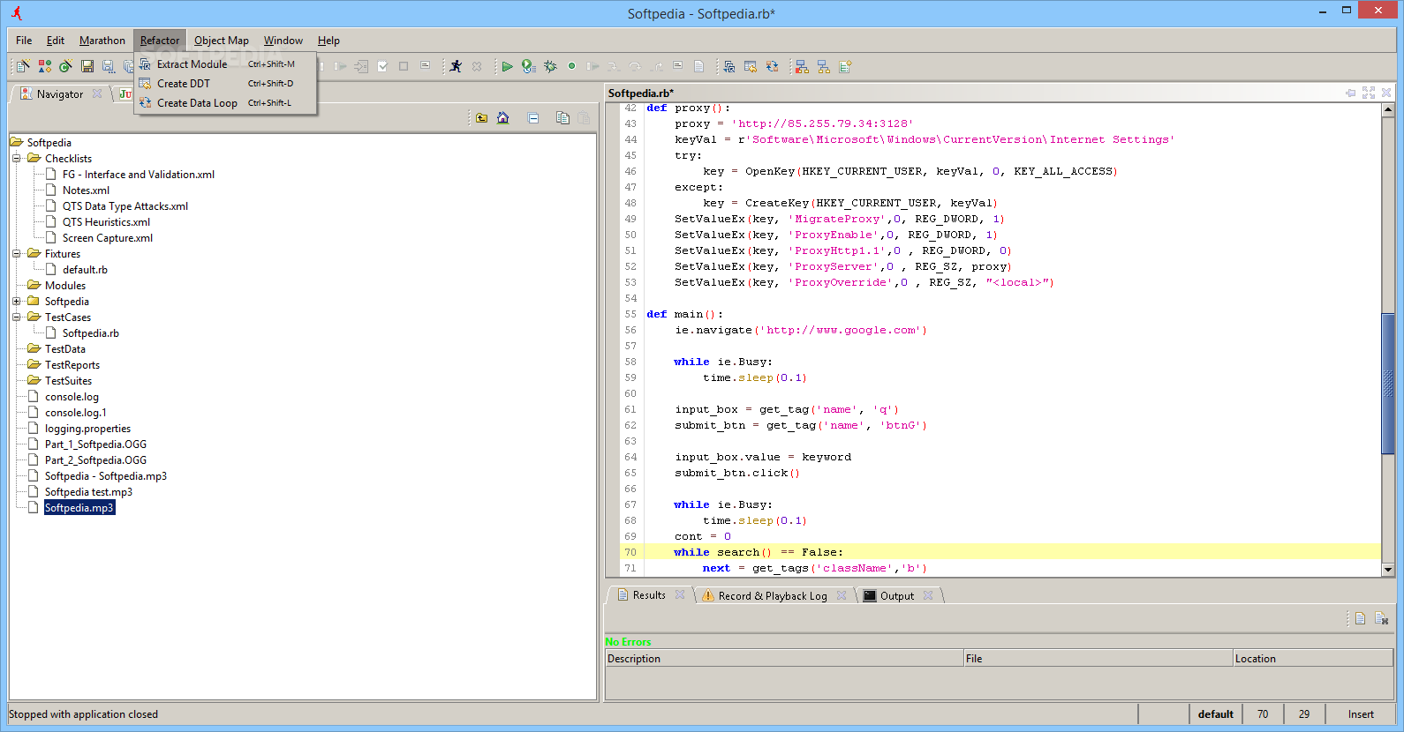Click the Location column header

[1313, 659]
